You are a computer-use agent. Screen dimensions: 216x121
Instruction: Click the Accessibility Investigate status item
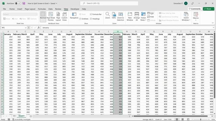(x=21, y=120)
